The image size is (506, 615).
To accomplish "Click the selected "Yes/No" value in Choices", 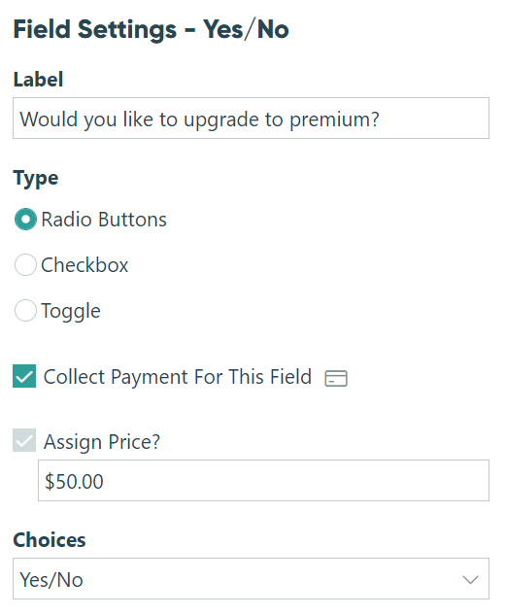I will point(51,580).
